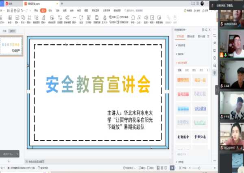Open the More dropdown in the Insert ribbon
This screenshot has width=244, height=173.
74,19
